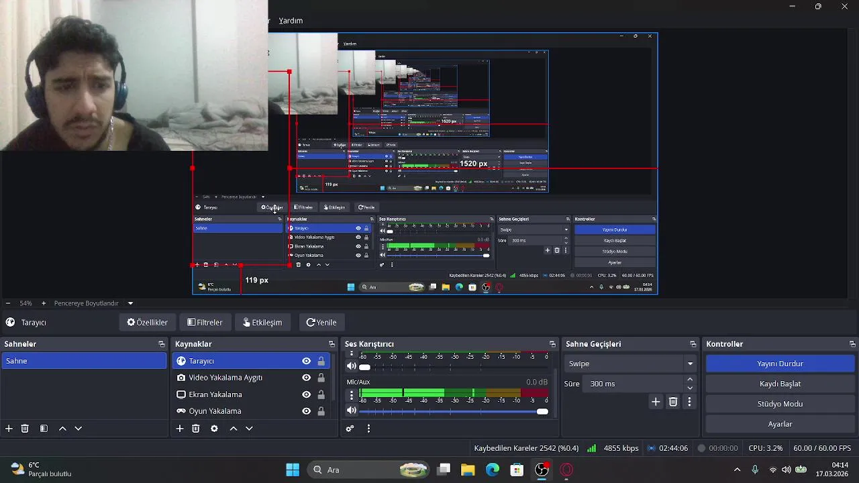Image resolution: width=859 pixels, height=483 pixels.
Task: Increase Süre duration with up arrow
Action: tap(690, 380)
